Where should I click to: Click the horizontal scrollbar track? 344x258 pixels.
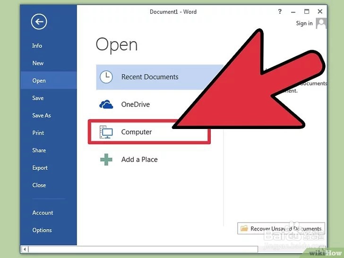143,249
